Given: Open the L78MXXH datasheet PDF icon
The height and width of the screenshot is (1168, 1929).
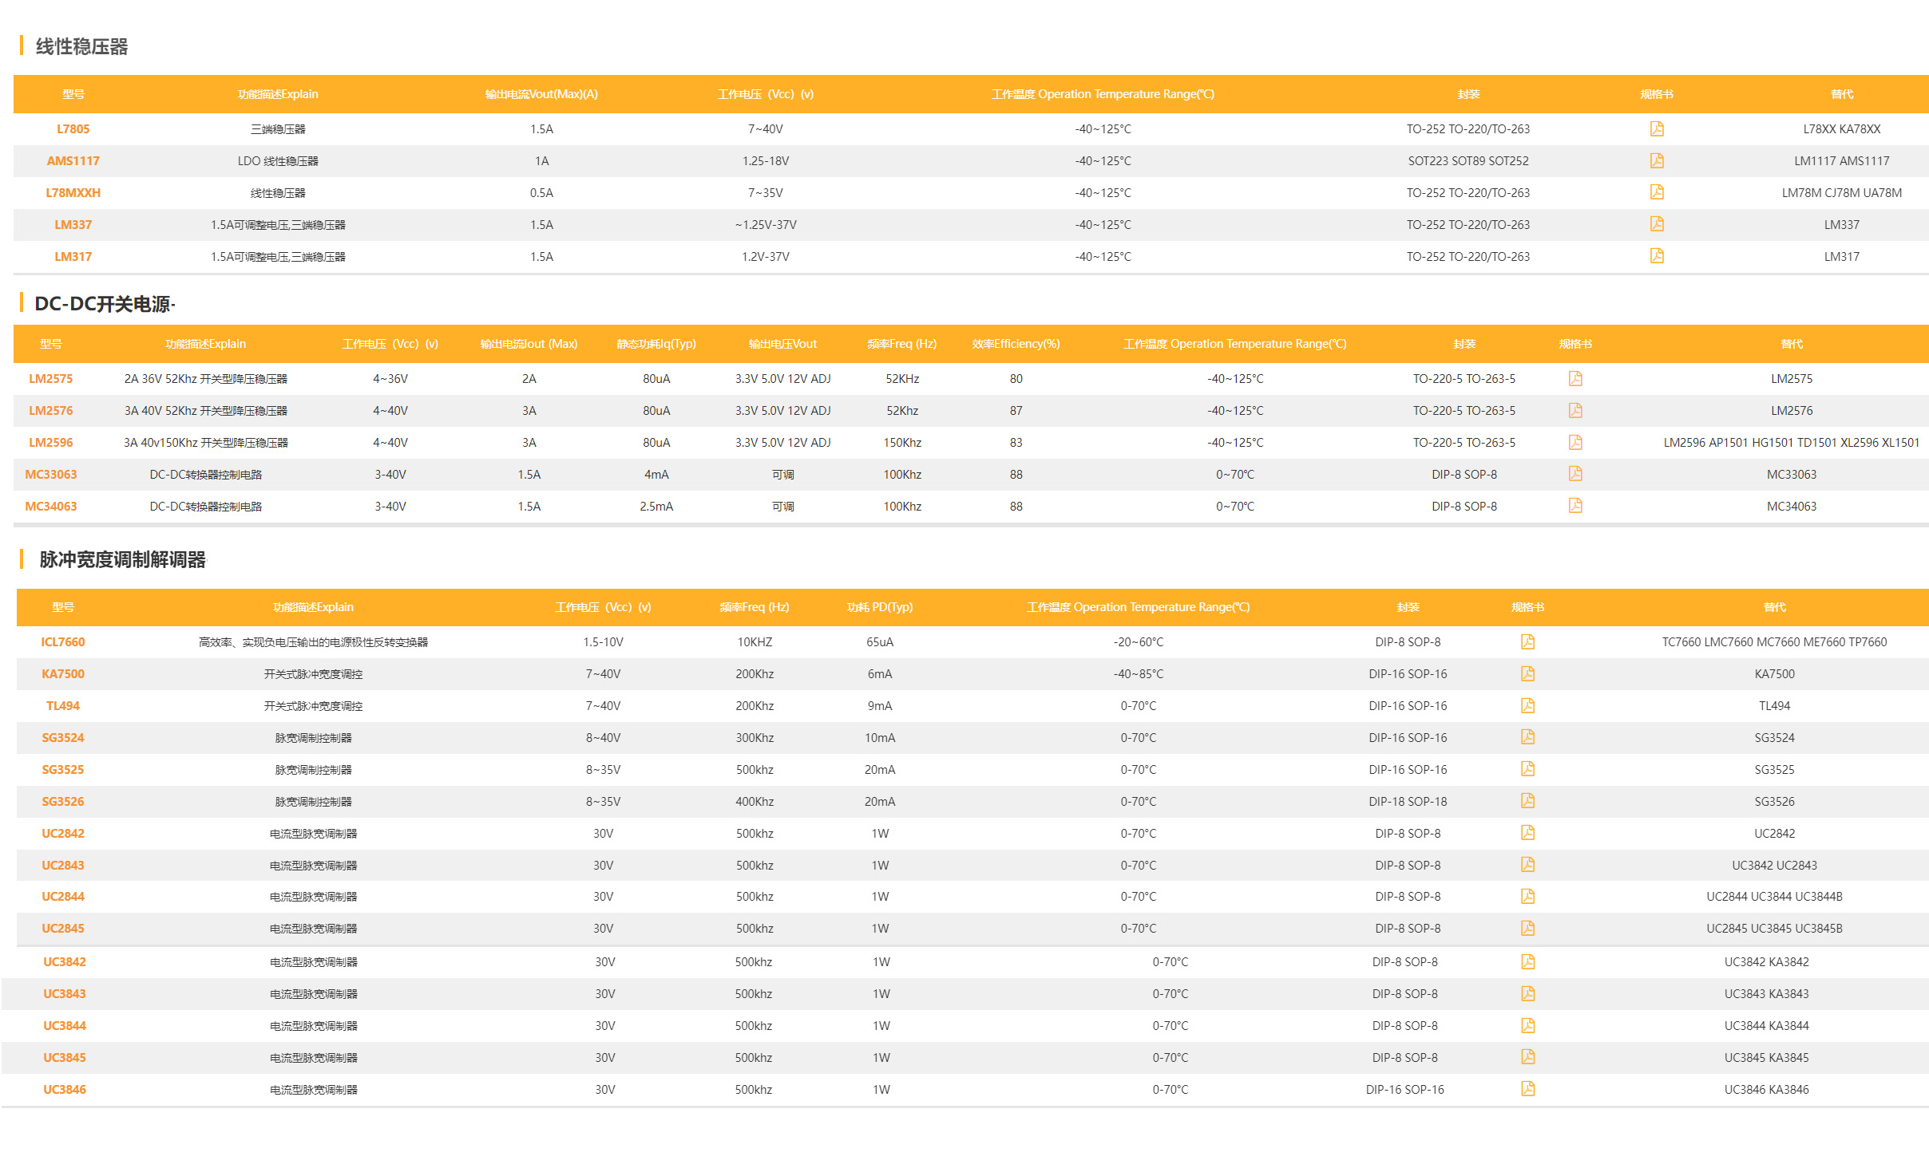Looking at the screenshot, I should point(1657,192).
